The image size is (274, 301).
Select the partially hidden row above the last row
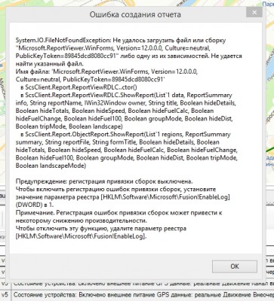[x=143, y=284]
